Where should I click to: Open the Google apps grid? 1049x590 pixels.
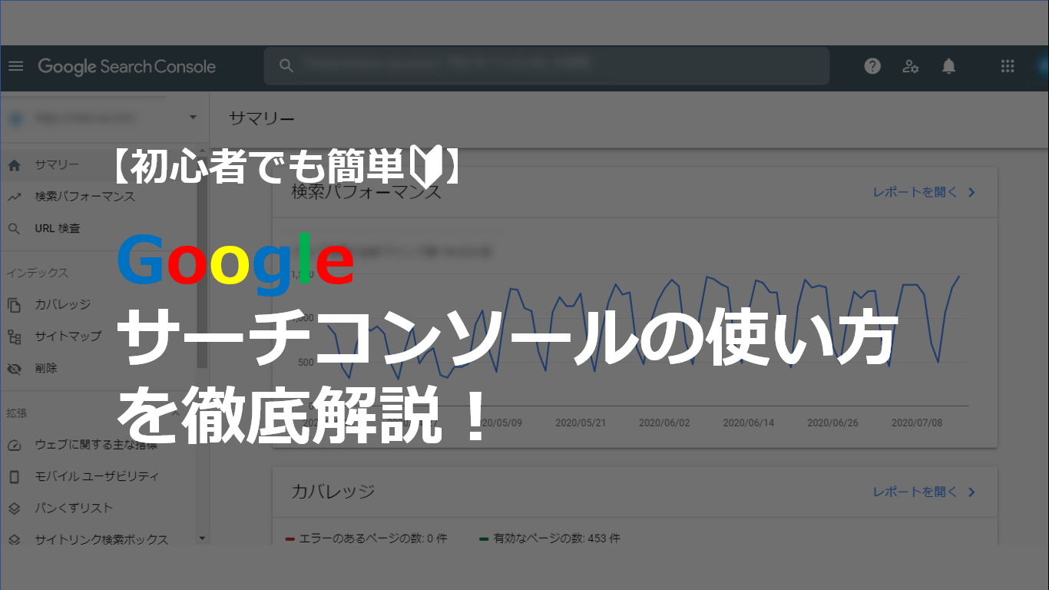tap(1008, 66)
